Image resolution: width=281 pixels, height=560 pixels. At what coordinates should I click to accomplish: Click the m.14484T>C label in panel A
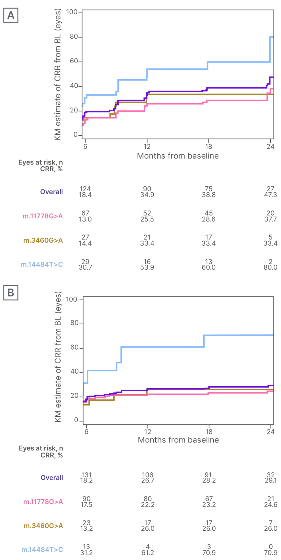(x=42, y=264)
